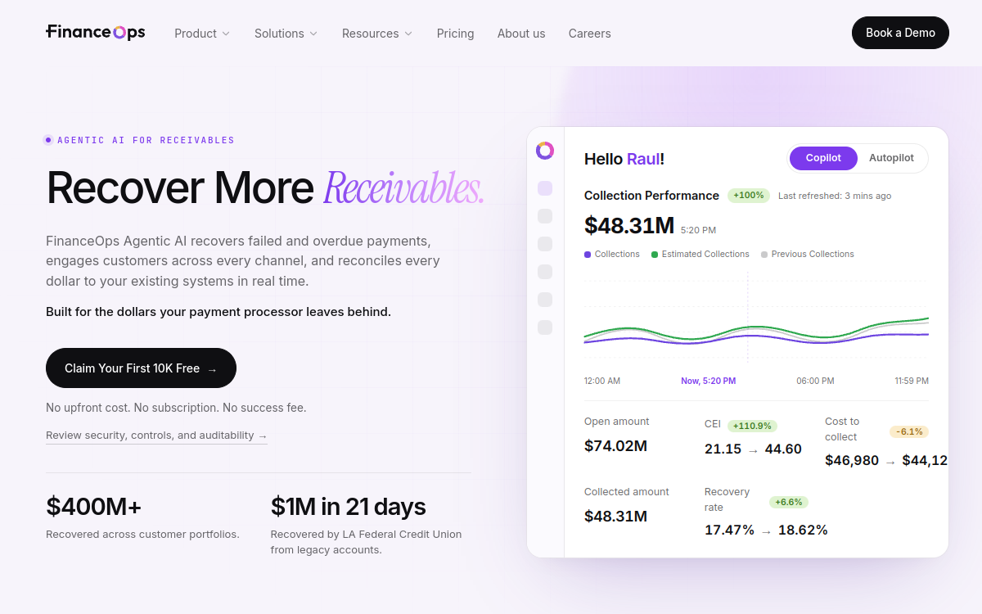Click the Hello Raul! greeting
This screenshot has height=614, width=982.
coord(624,159)
